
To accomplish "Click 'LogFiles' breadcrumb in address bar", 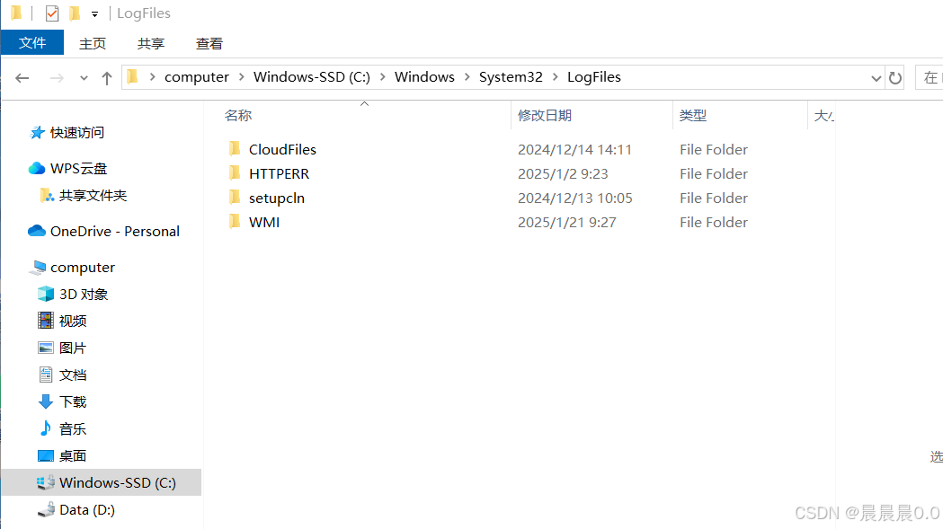I will point(594,77).
